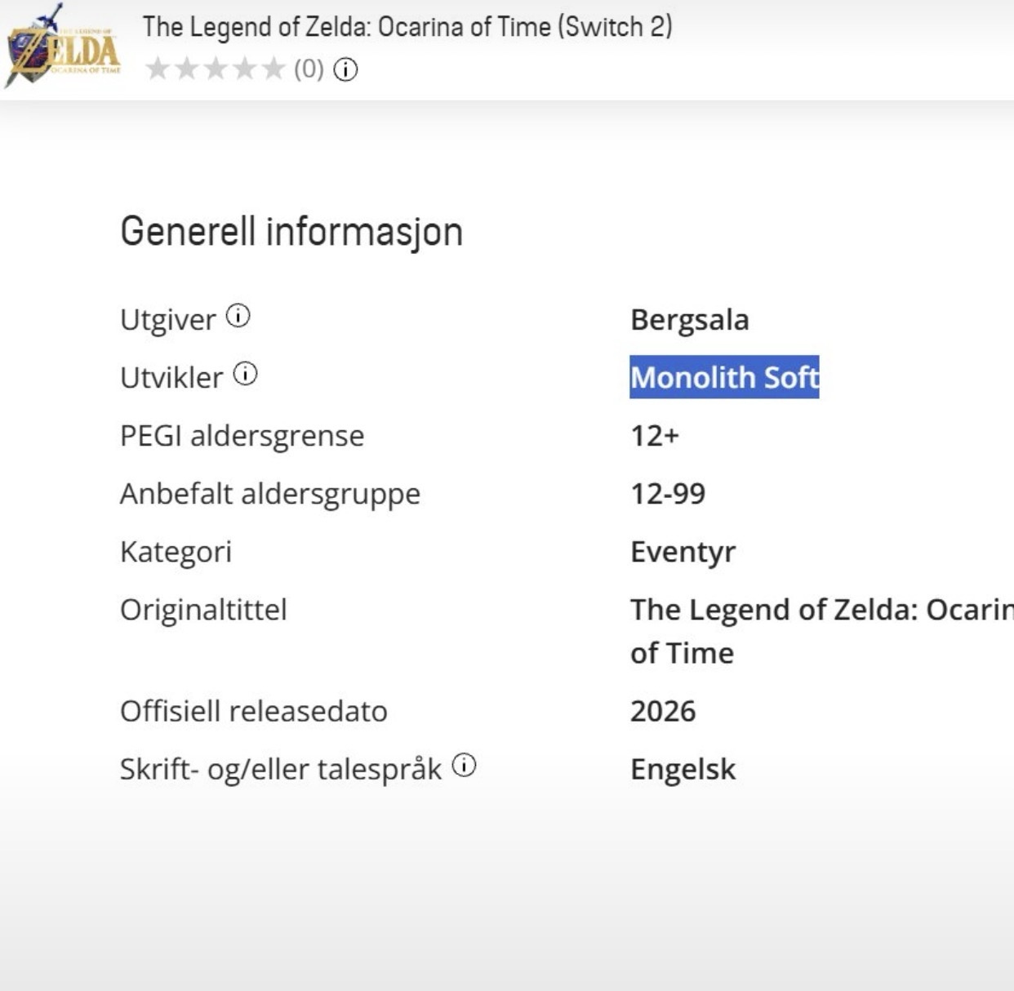The height and width of the screenshot is (991, 1014).
Task: Select the third rating star
Action: pos(216,69)
